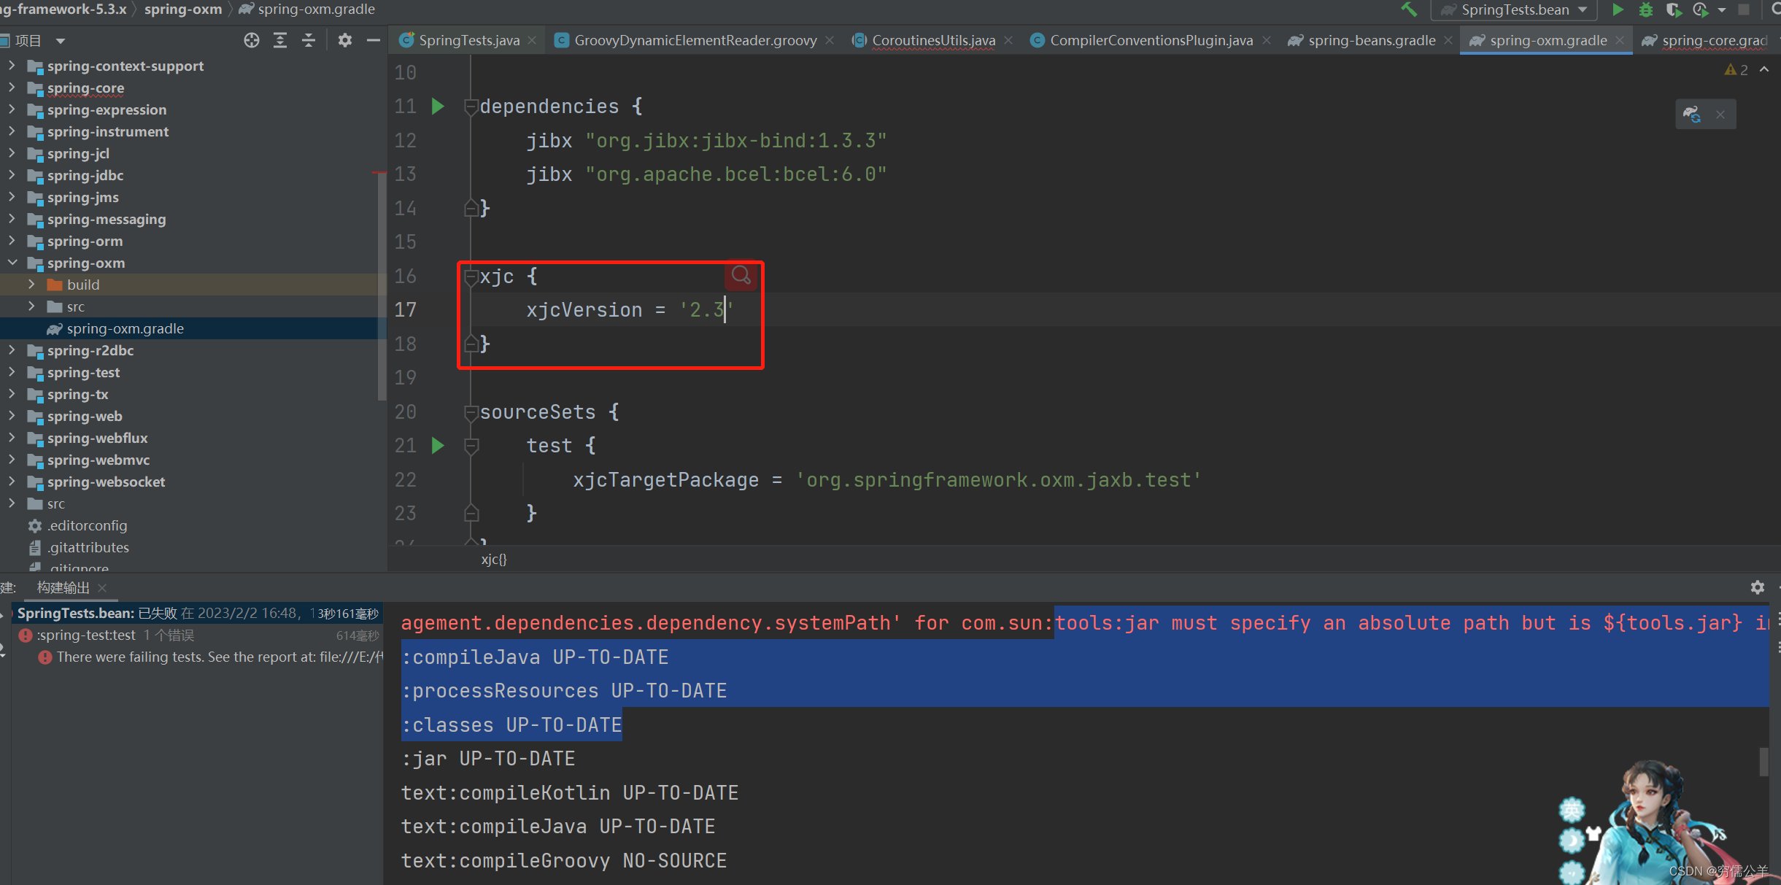Collapse the spring-oxm module folder
The image size is (1781, 885).
12,263
